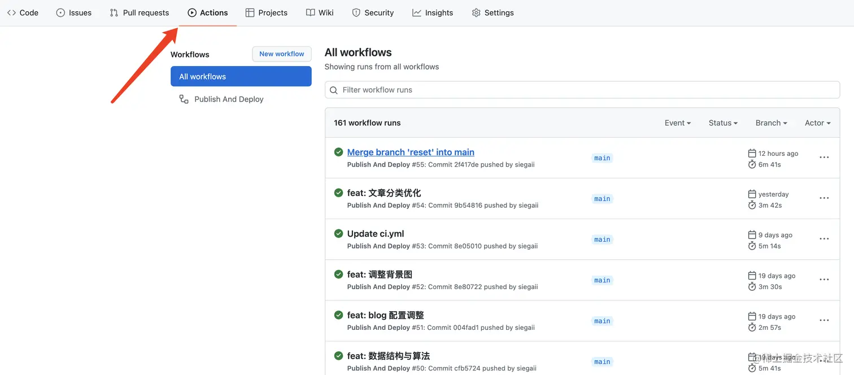Click calendar icon beside "9 days ago"
This screenshot has height=375, width=854.
coord(752,234)
